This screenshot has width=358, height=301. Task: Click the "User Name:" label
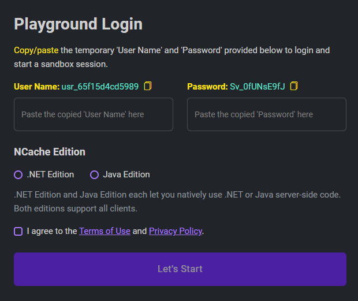(37, 87)
